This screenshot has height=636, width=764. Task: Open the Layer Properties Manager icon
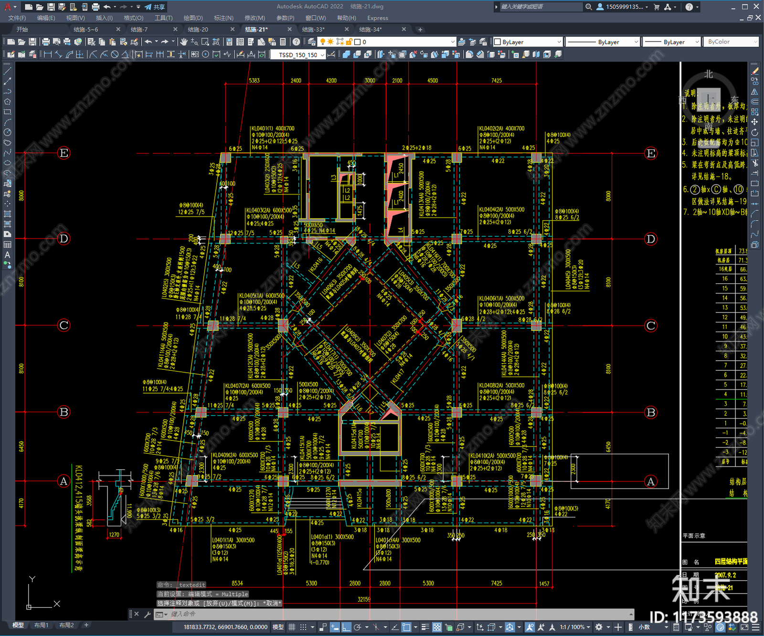click(311, 42)
